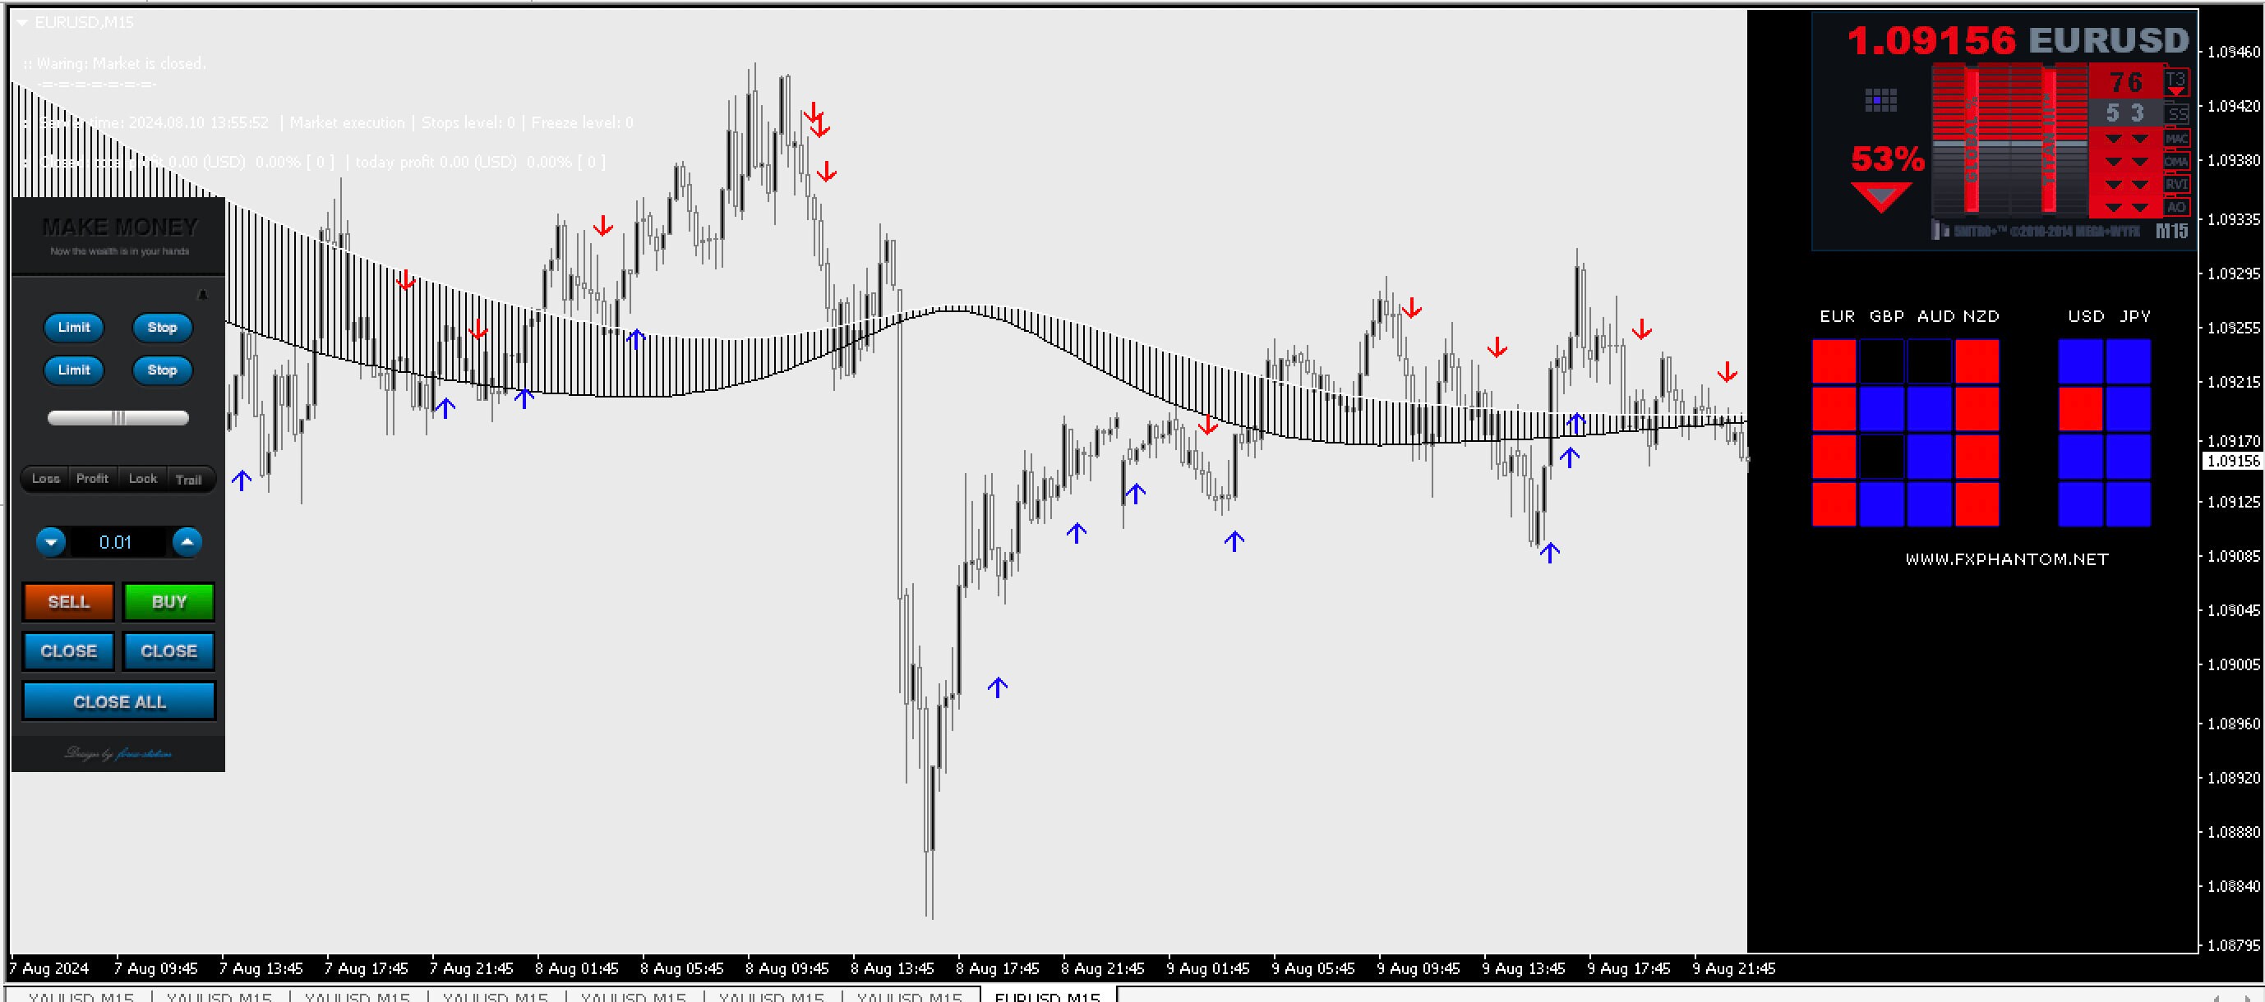The width and height of the screenshot is (2265, 1002).
Task: Click the lot size increase arrow
Action: pos(187,542)
